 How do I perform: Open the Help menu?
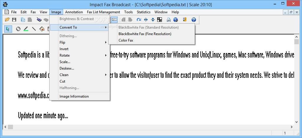point(175,12)
